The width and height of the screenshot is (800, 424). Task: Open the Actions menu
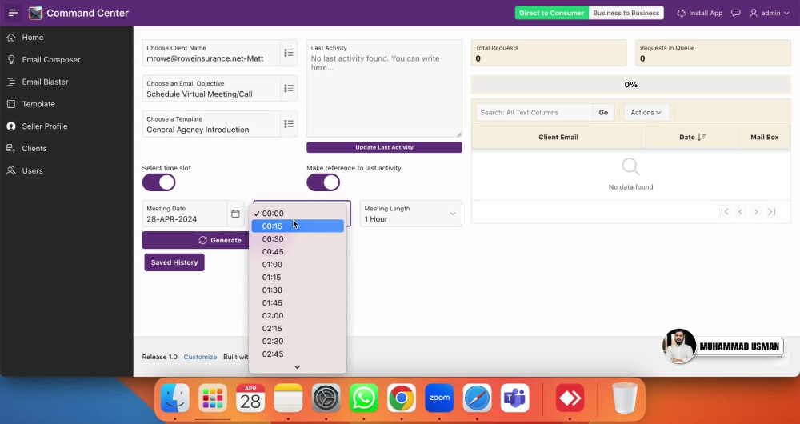tap(646, 112)
